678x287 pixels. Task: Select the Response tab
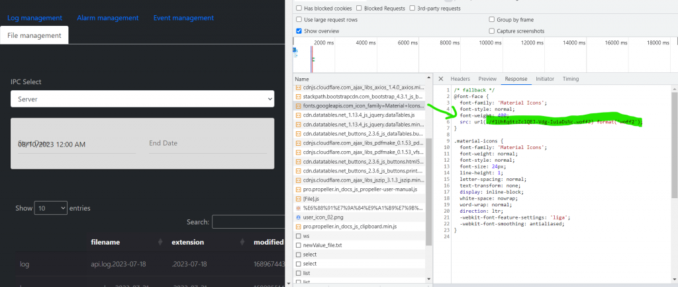point(516,79)
